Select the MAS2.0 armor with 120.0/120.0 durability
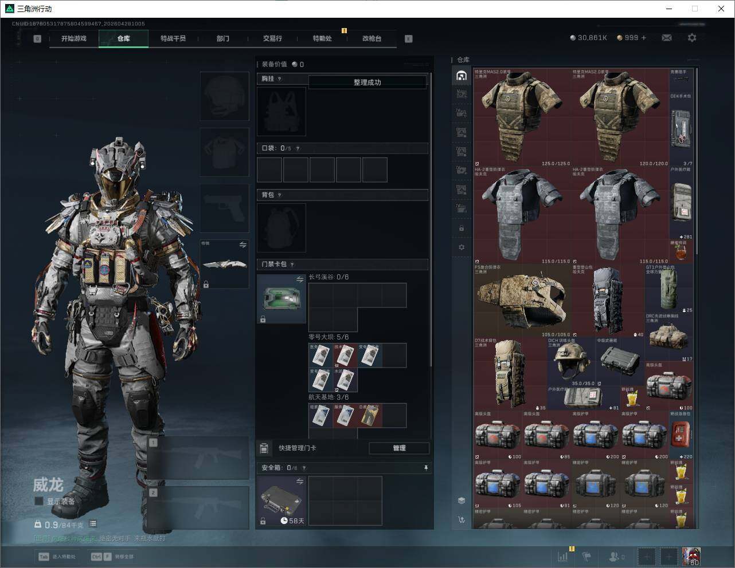Screen dimensions: 735x568 click(620, 118)
